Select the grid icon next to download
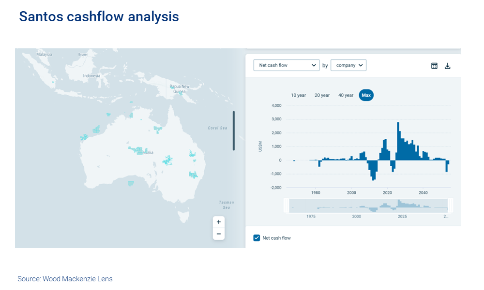 pos(434,65)
